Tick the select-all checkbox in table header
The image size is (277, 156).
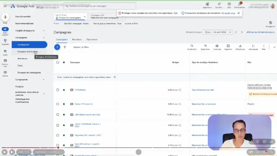[x=58, y=62]
